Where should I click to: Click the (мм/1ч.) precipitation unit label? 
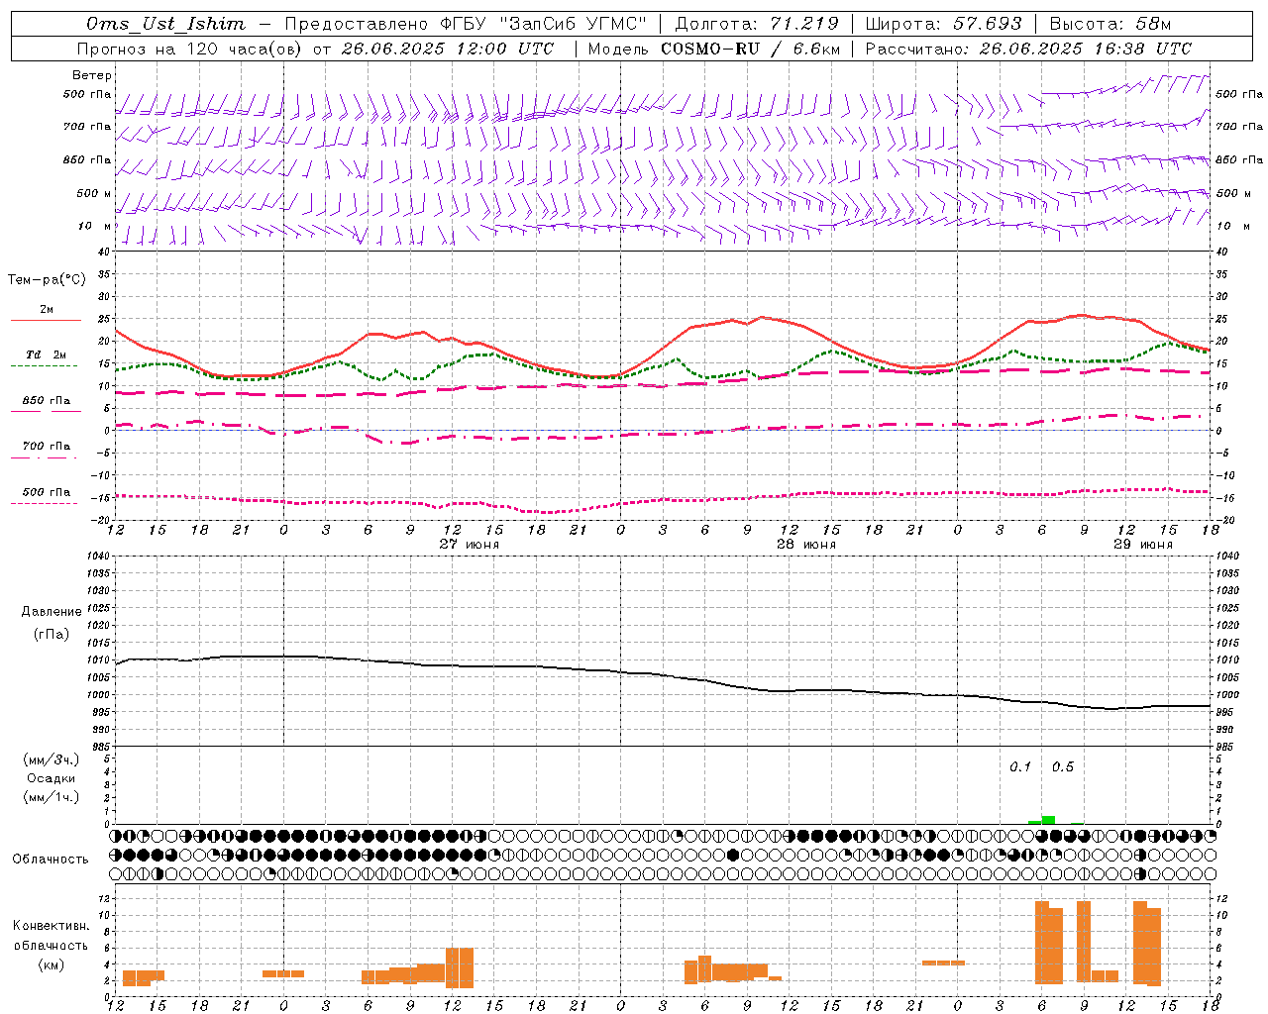click(x=52, y=797)
